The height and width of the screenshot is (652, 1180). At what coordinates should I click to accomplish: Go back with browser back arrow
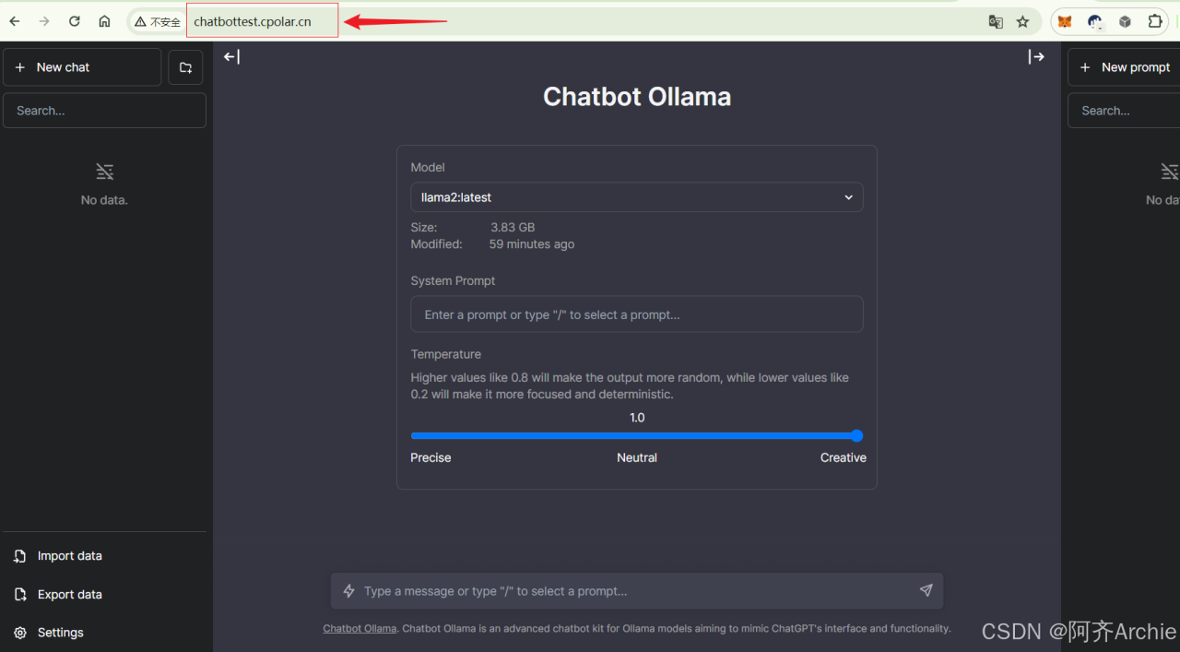pyautogui.click(x=15, y=21)
